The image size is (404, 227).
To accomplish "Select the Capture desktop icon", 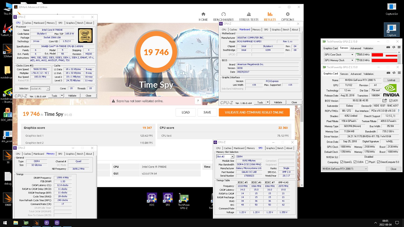I will click(392, 30).
